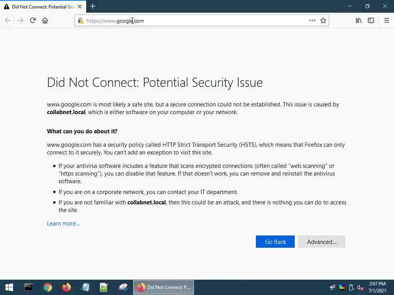This screenshot has width=394, height=295.
Task: Open Google Chrome from the taskbar
Action: click(x=48, y=287)
